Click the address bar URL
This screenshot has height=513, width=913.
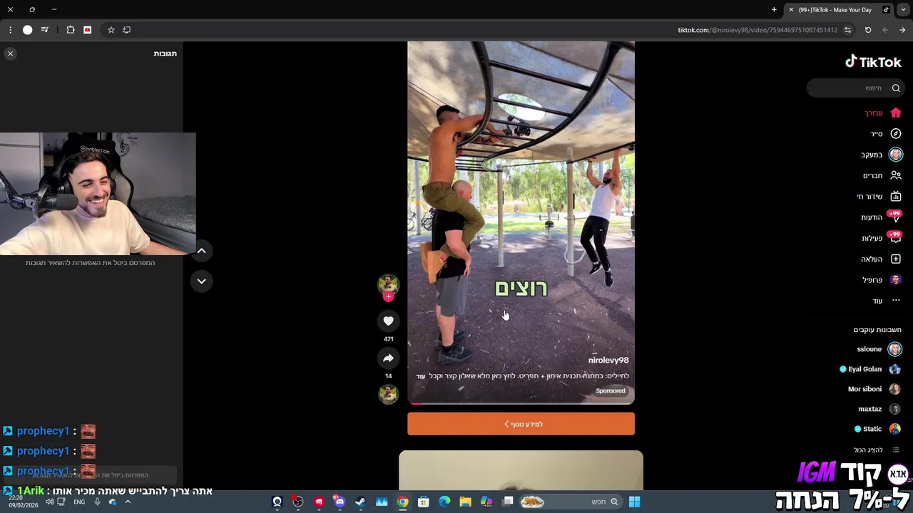pos(758,30)
